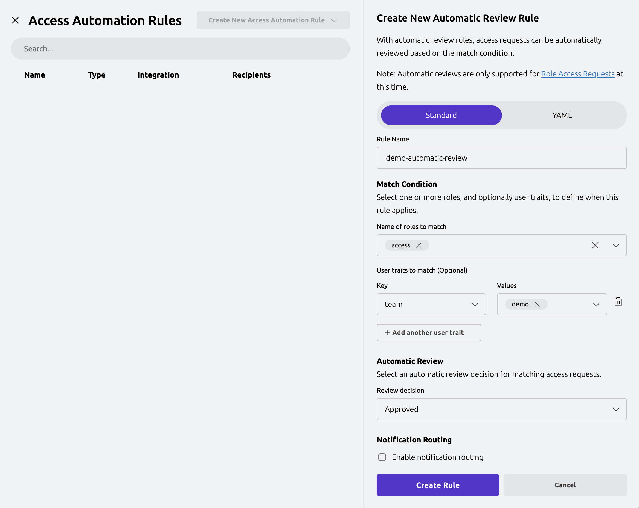Viewport: 639px width, 508px height.
Task: Clear all selected roles with the X icon
Action: pos(595,245)
